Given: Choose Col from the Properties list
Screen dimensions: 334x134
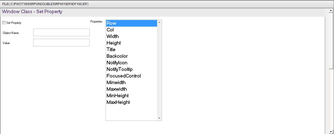Looking at the screenshot, I should [131, 30].
